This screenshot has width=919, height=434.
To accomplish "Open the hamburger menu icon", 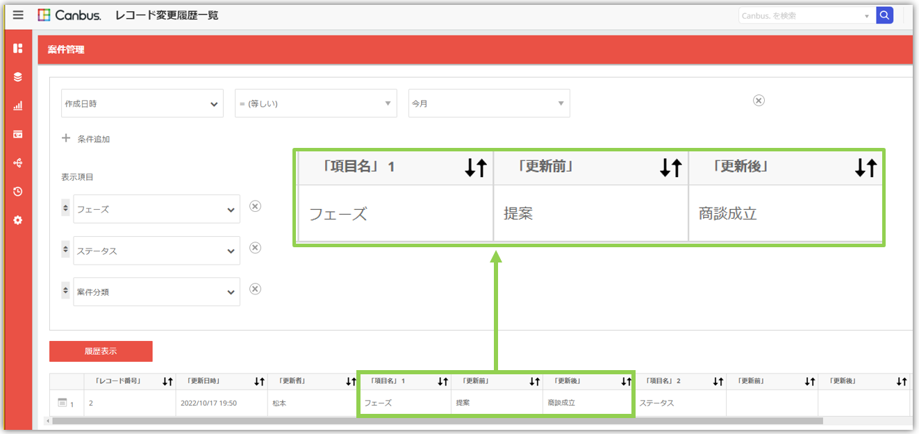I will 18,15.
